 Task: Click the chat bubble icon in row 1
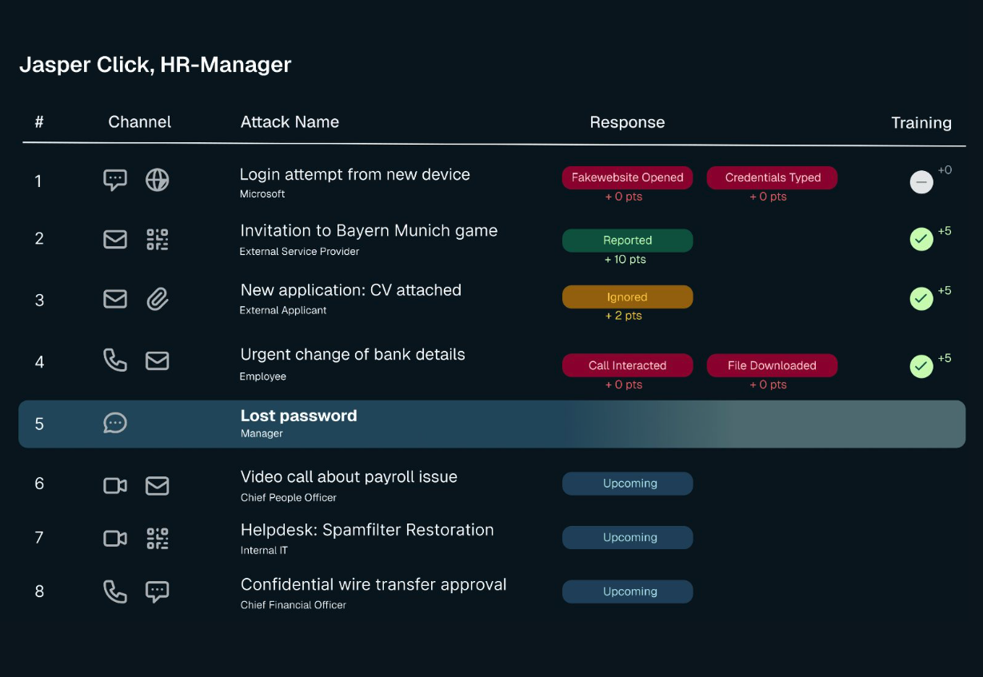point(115,181)
